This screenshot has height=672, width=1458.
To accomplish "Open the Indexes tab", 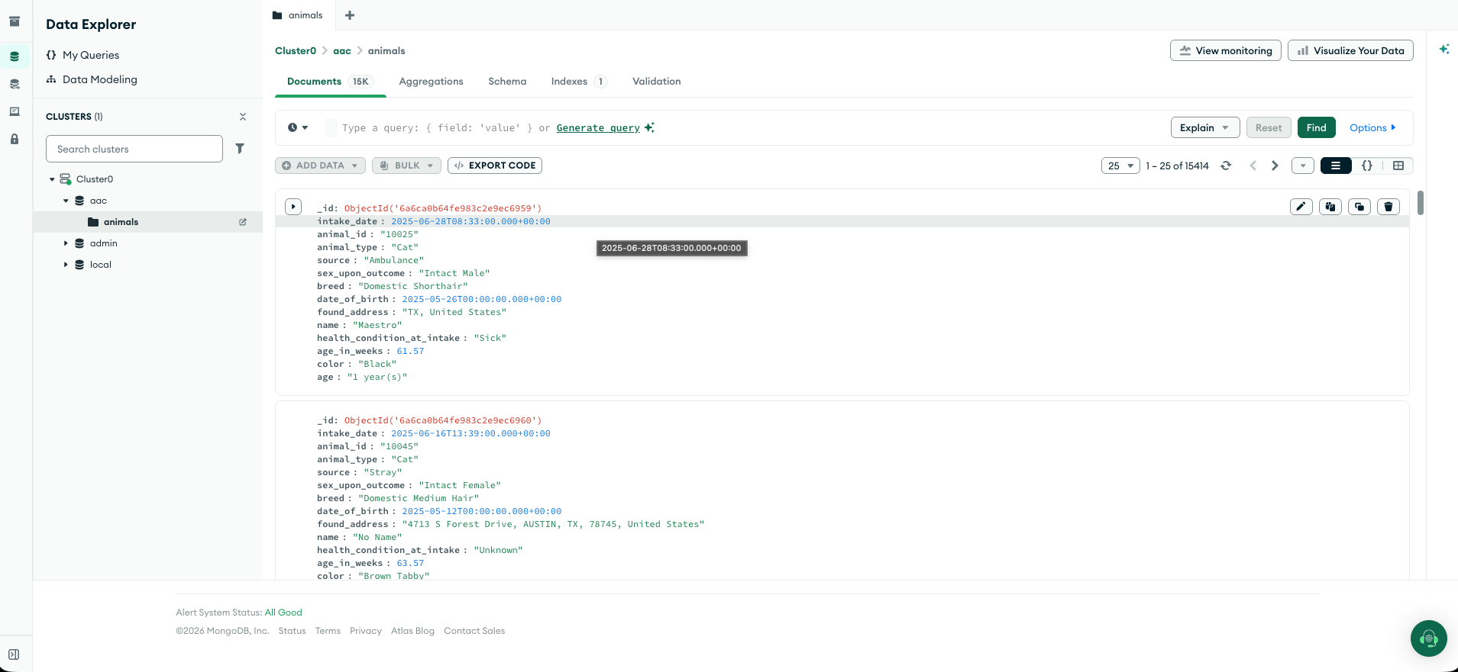I will tap(579, 82).
